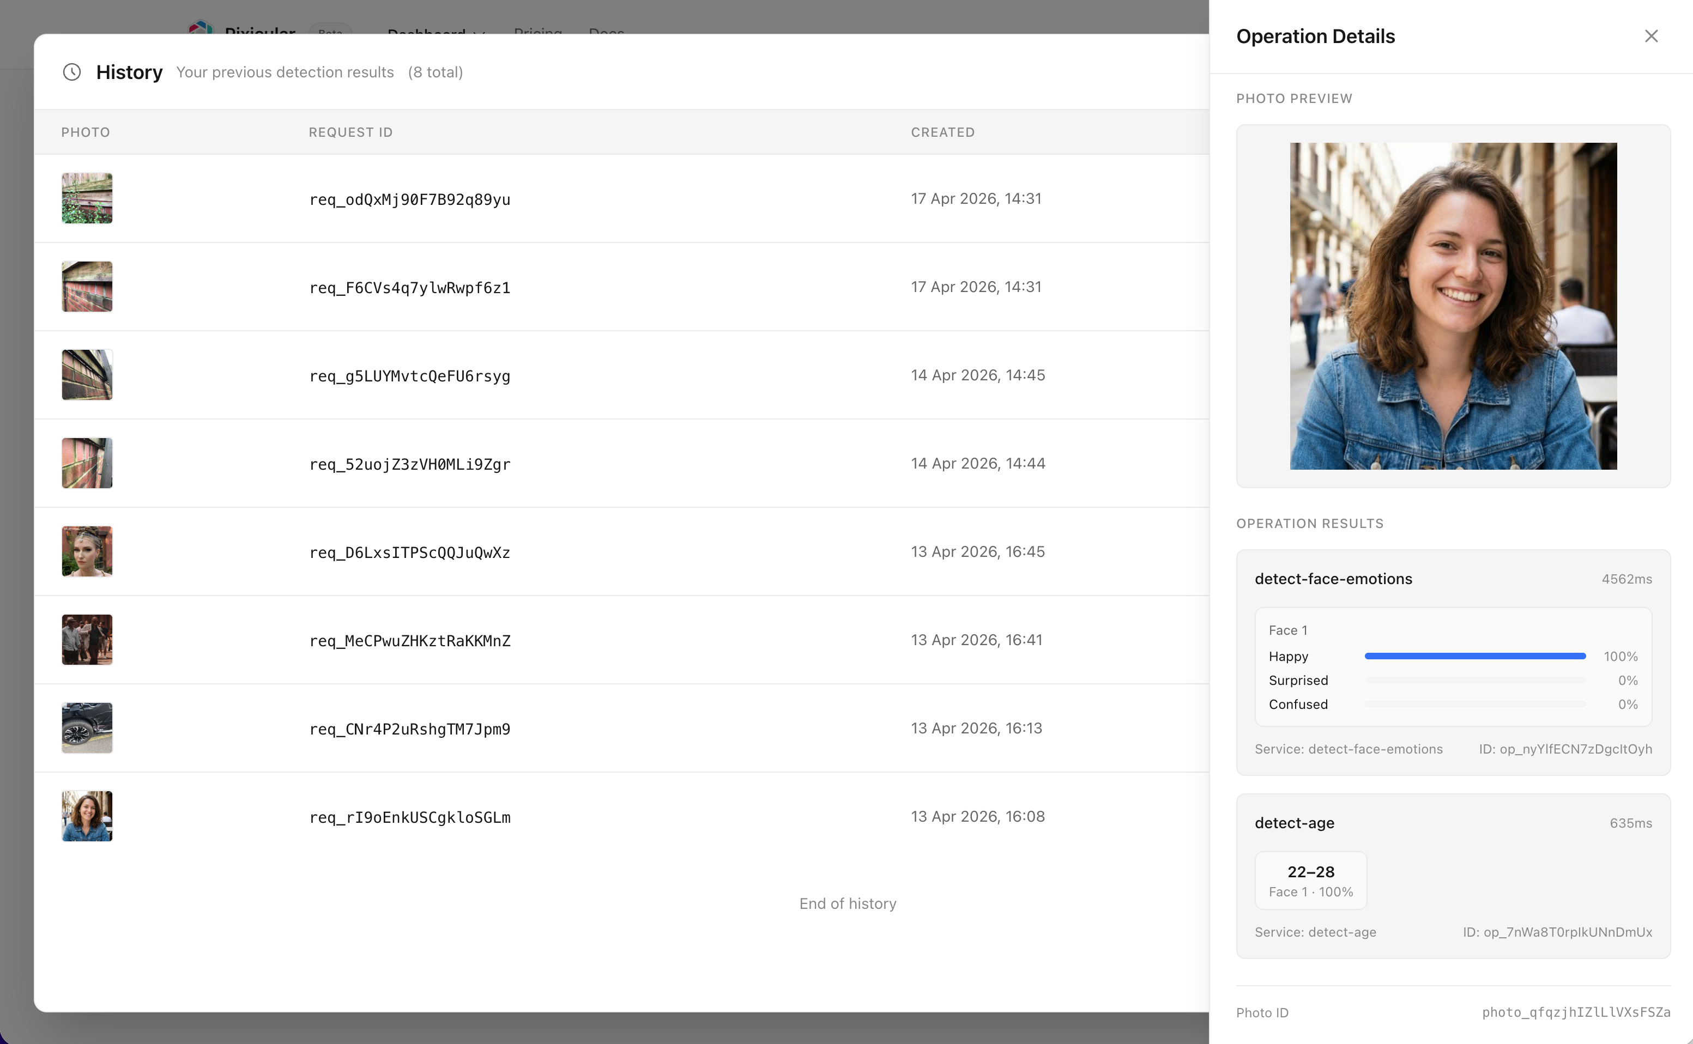The width and height of the screenshot is (1693, 1044).
Task: Click the large photo preview image
Action: (1453, 306)
